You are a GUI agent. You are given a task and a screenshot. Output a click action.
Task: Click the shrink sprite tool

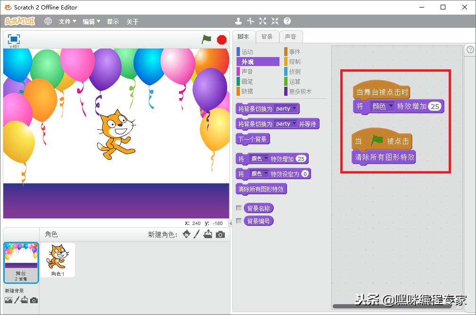pos(275,21)
